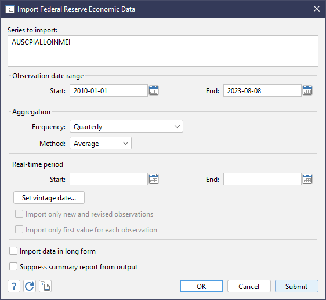Open calendar for observation end date
This screenshot has width=326, height=300.
[307, 90]
